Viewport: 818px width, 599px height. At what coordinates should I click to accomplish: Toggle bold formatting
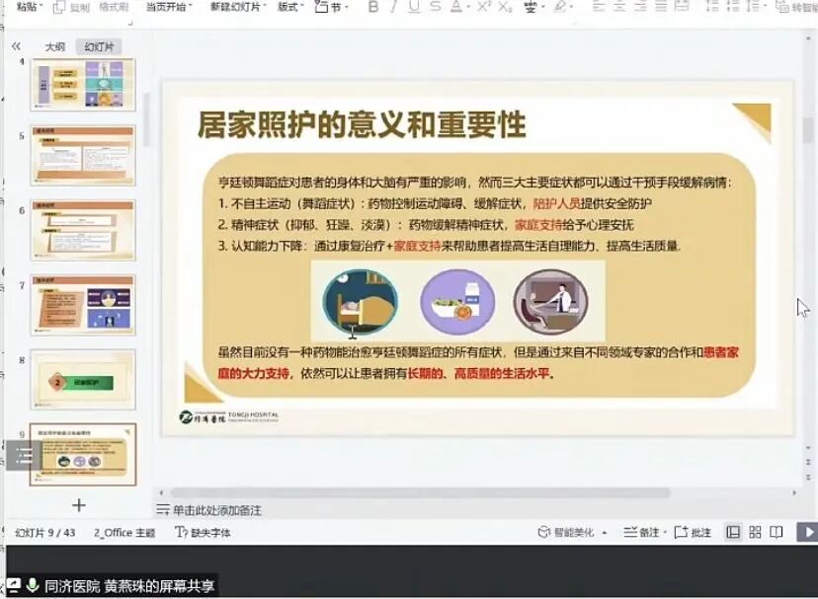point(372,8)
